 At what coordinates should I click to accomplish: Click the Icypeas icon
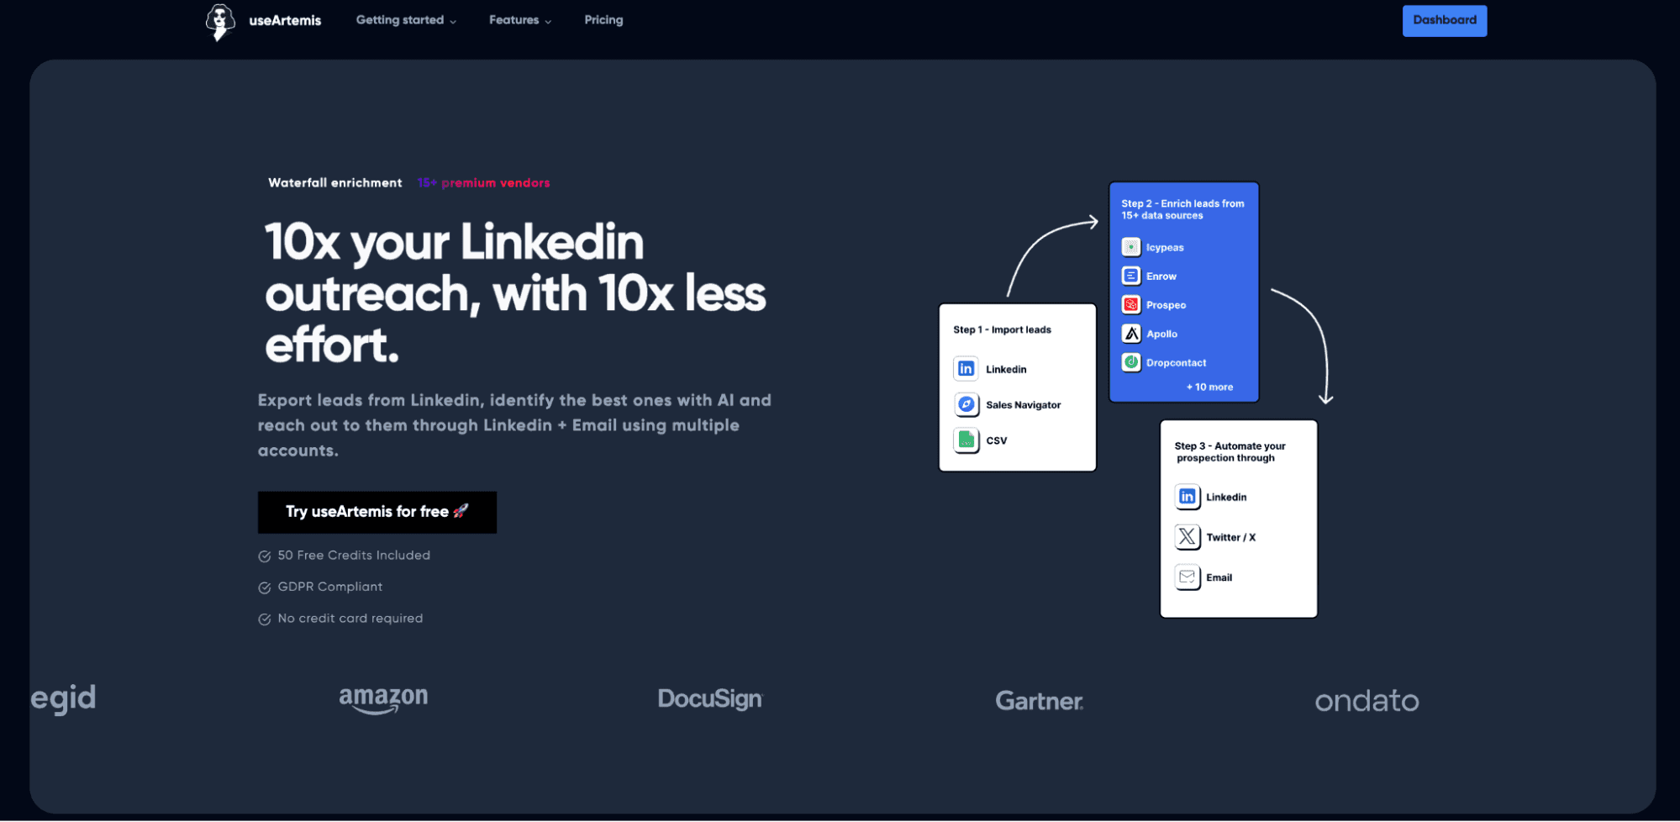point(1131,247)
